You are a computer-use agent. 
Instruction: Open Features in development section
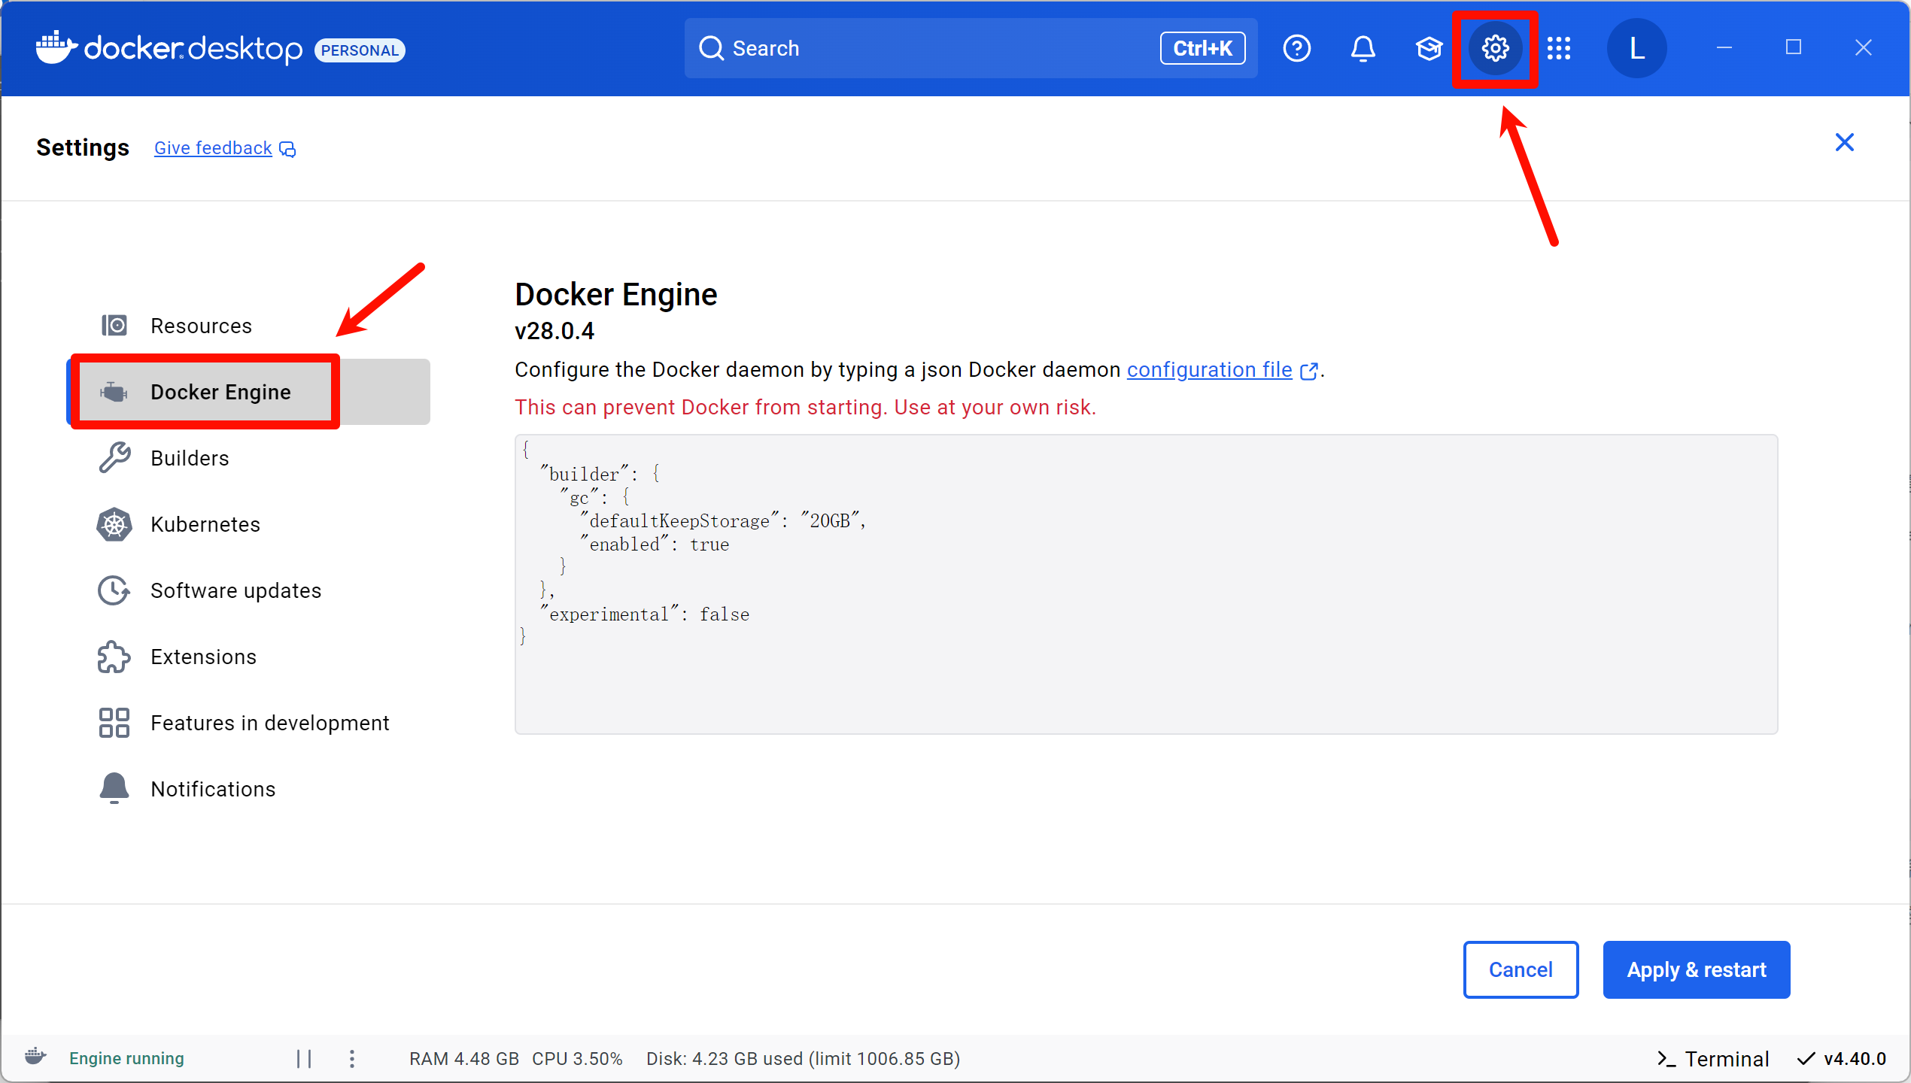pyautogui.click(x=269, y=723)
